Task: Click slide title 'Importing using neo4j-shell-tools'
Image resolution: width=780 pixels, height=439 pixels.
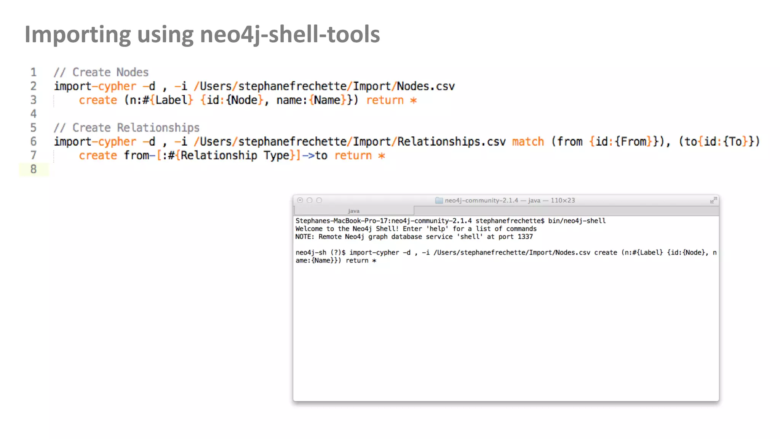Action: pyautogui.click(x=202, y=35)
